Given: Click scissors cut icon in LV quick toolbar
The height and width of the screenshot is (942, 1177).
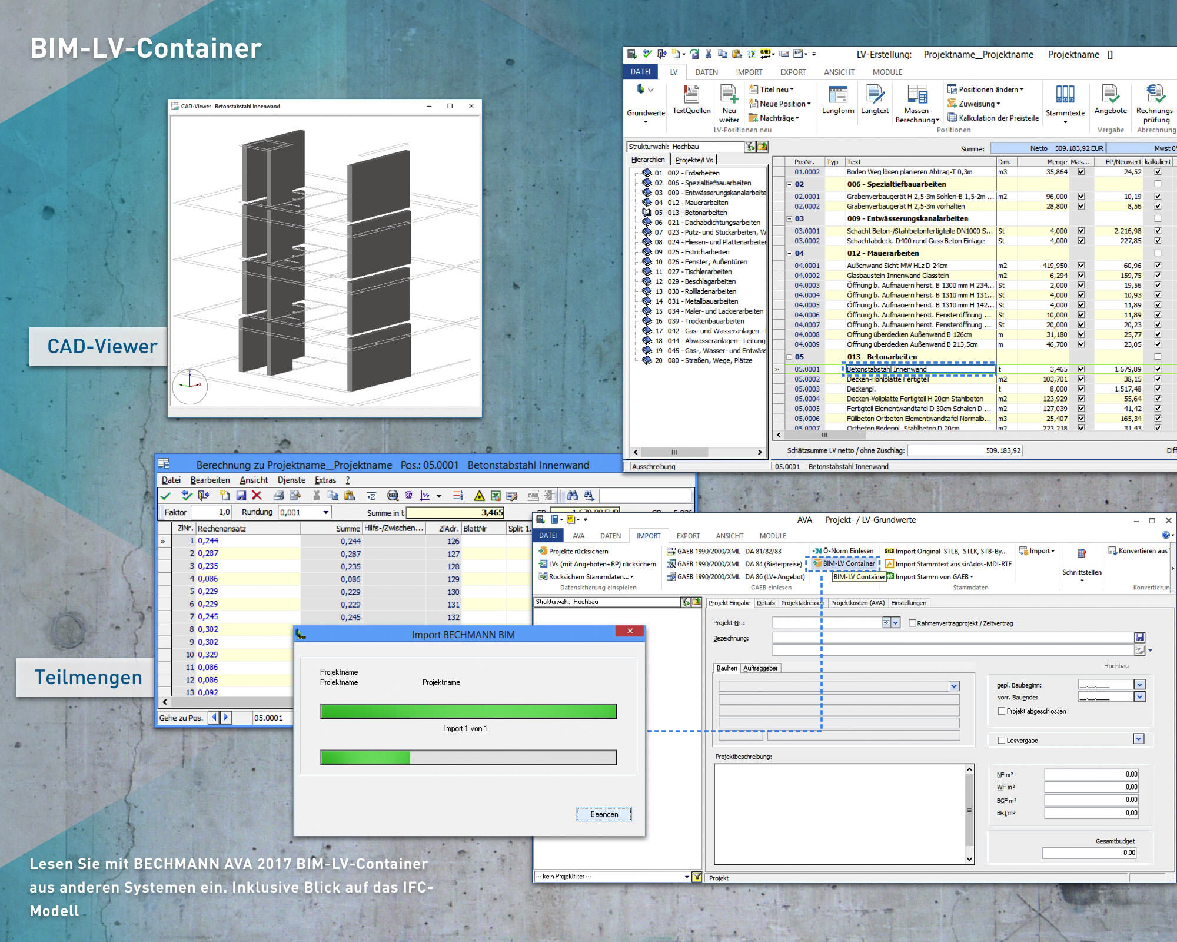Looking at the screenshot, I should click(x=709, y=54).
